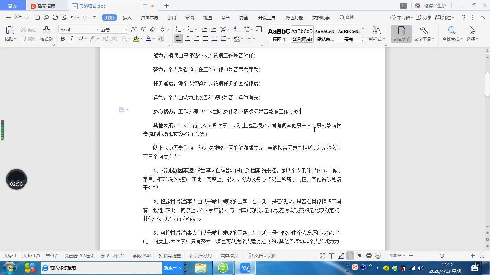490x275 pixels.
Task: Set justify paragraph alignment
Action: (x=205, y=39)
